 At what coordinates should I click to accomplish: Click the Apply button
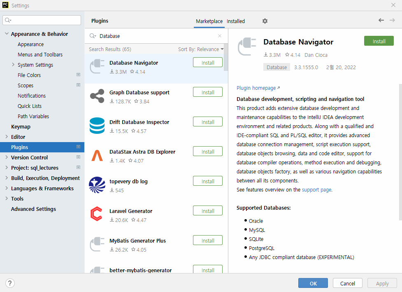pyautogui.click(x=382, y=283)
